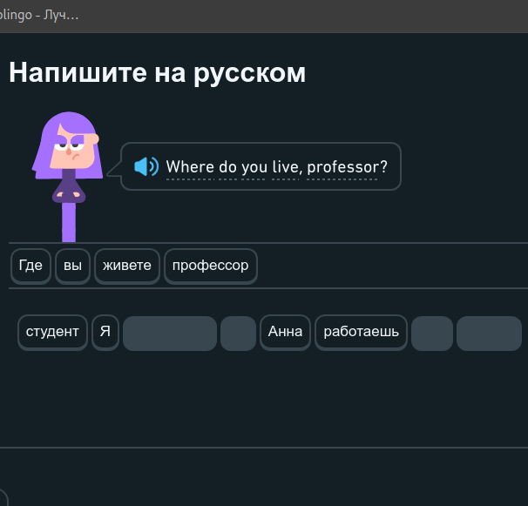Remove the selected word профессор
The image size is (528, 506).
[x=211, y=266]
